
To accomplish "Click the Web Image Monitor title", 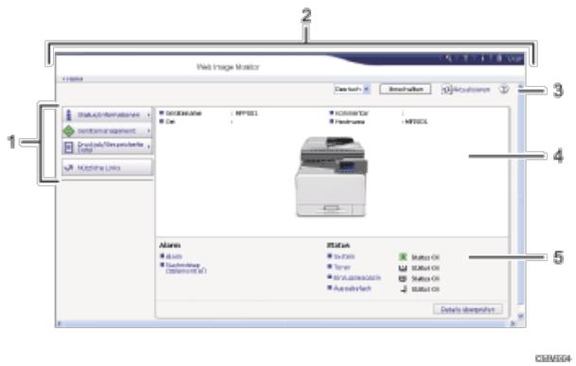I will 228,67.
